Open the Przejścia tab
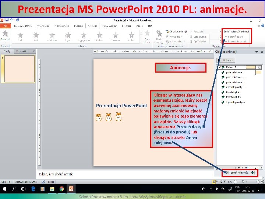265x199 pixels. click(x=78, y=26)
